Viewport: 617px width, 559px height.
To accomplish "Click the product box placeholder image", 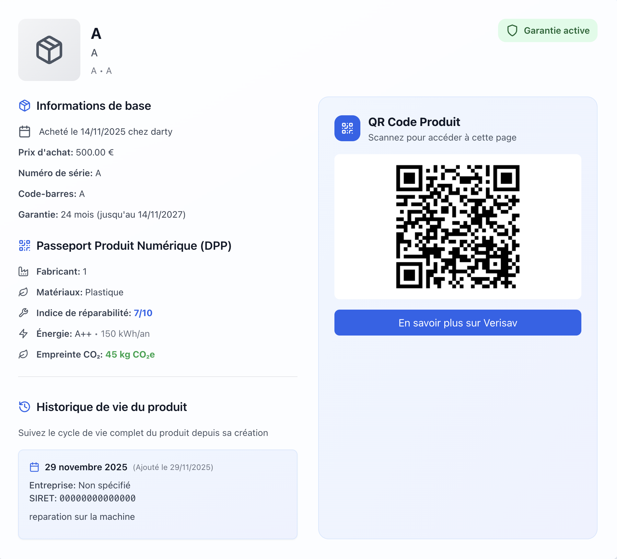I will point(49,50).
